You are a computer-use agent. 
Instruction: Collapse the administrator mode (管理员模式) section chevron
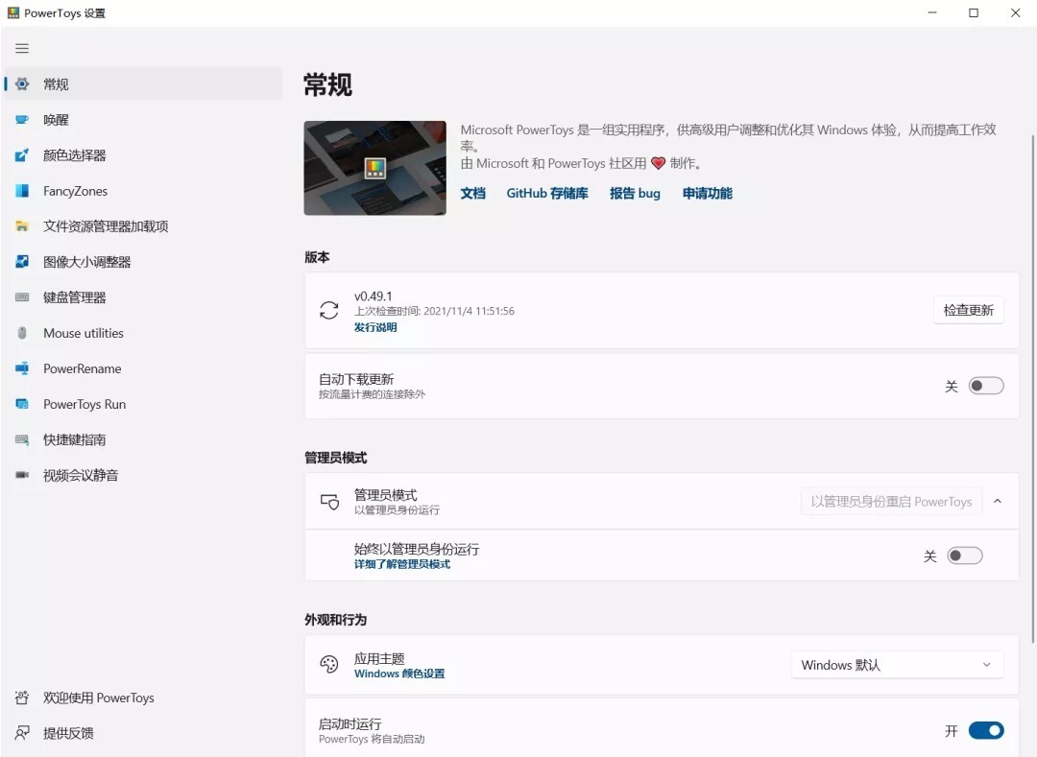[x=998, y=501]
